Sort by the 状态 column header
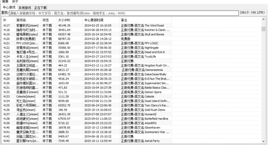The image size is (268, 145). pyautogui.click(x=49, y=20)
